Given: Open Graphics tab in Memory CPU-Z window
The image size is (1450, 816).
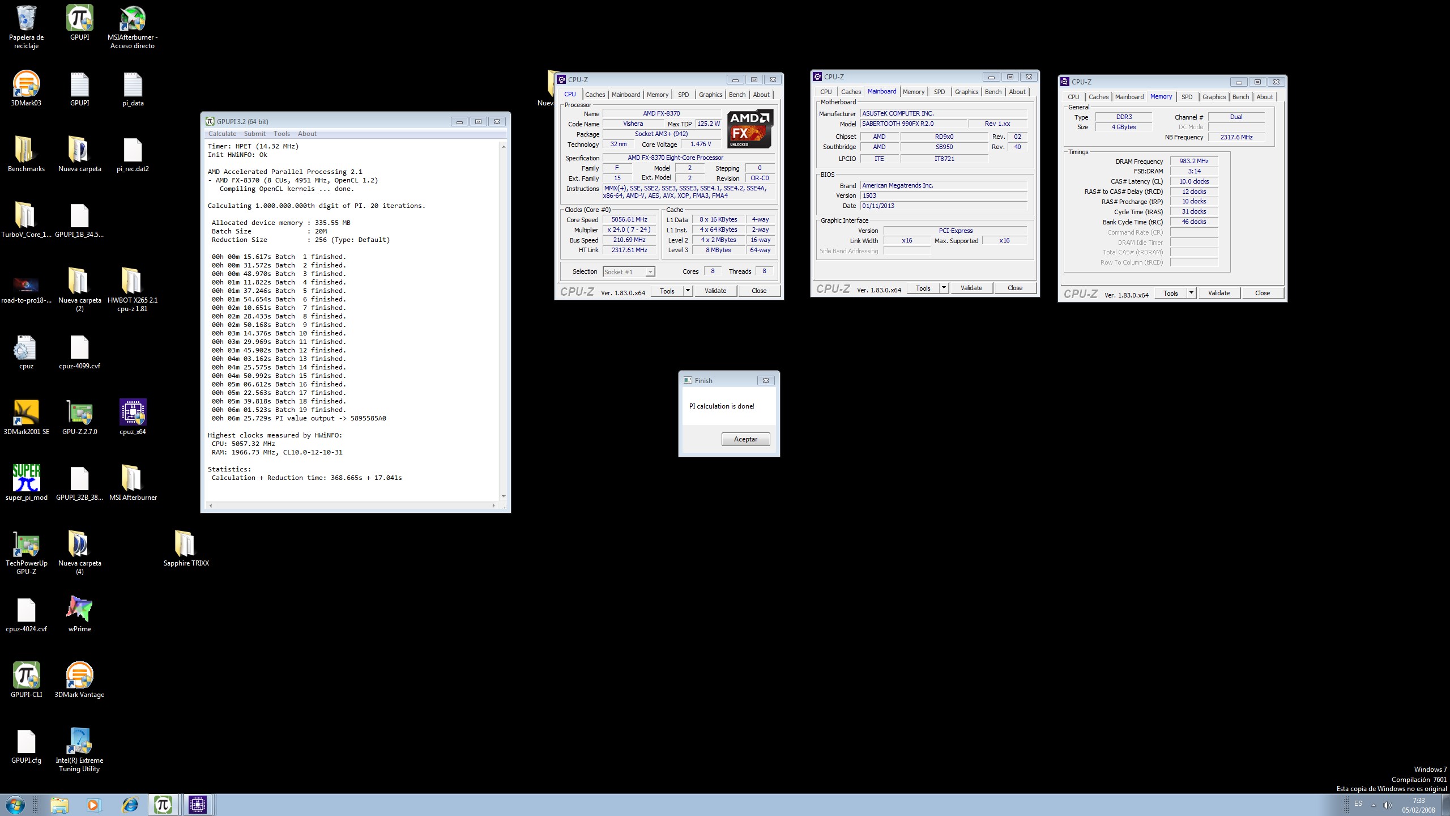Looking at the screenshot, I should pyautogui.click(x=1214, y=97).
